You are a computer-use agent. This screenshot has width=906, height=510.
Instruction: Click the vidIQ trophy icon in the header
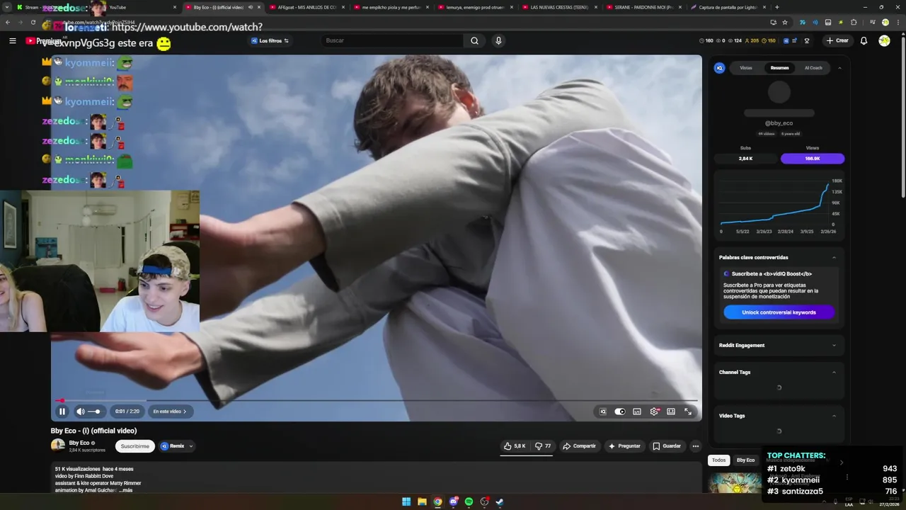click(x=807, y=40)
